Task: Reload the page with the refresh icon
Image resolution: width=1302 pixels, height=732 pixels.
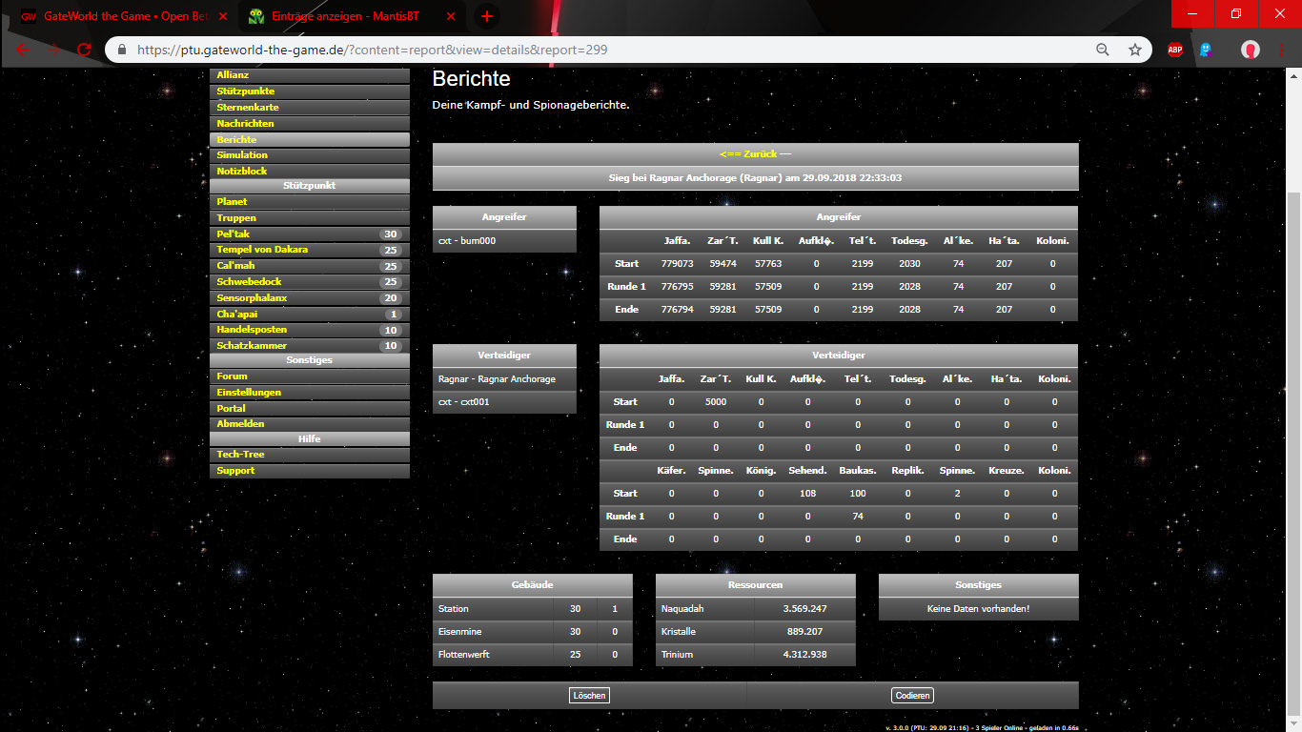Action: click(x=84, y=50)
